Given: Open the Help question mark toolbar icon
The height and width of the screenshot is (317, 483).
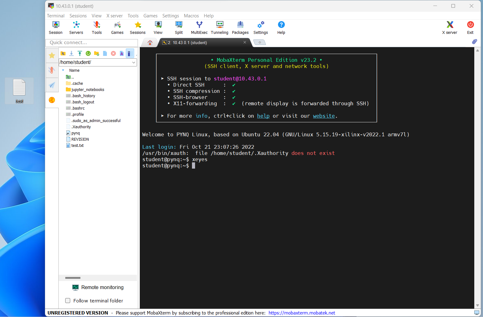Looking at the screenshot, I should click(281, 28).
